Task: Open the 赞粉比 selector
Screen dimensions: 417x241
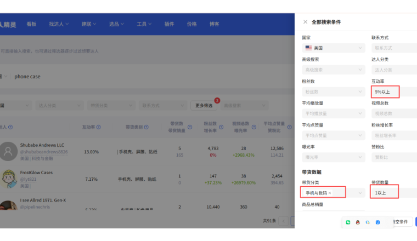Action: point(394,157)
